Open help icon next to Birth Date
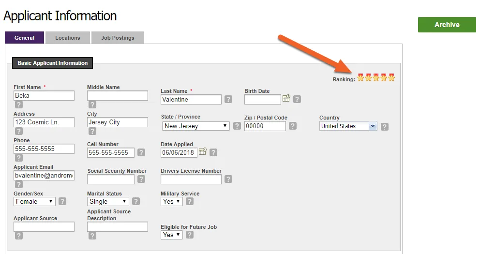 point(297,99)
